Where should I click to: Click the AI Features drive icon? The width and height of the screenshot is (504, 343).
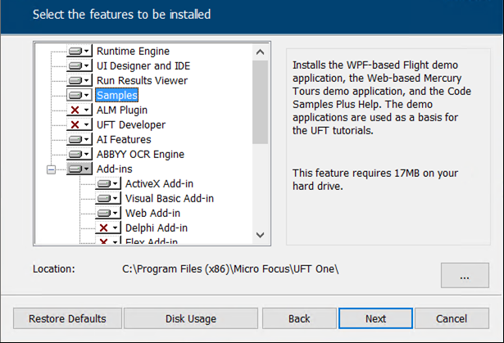coord(75,140)
